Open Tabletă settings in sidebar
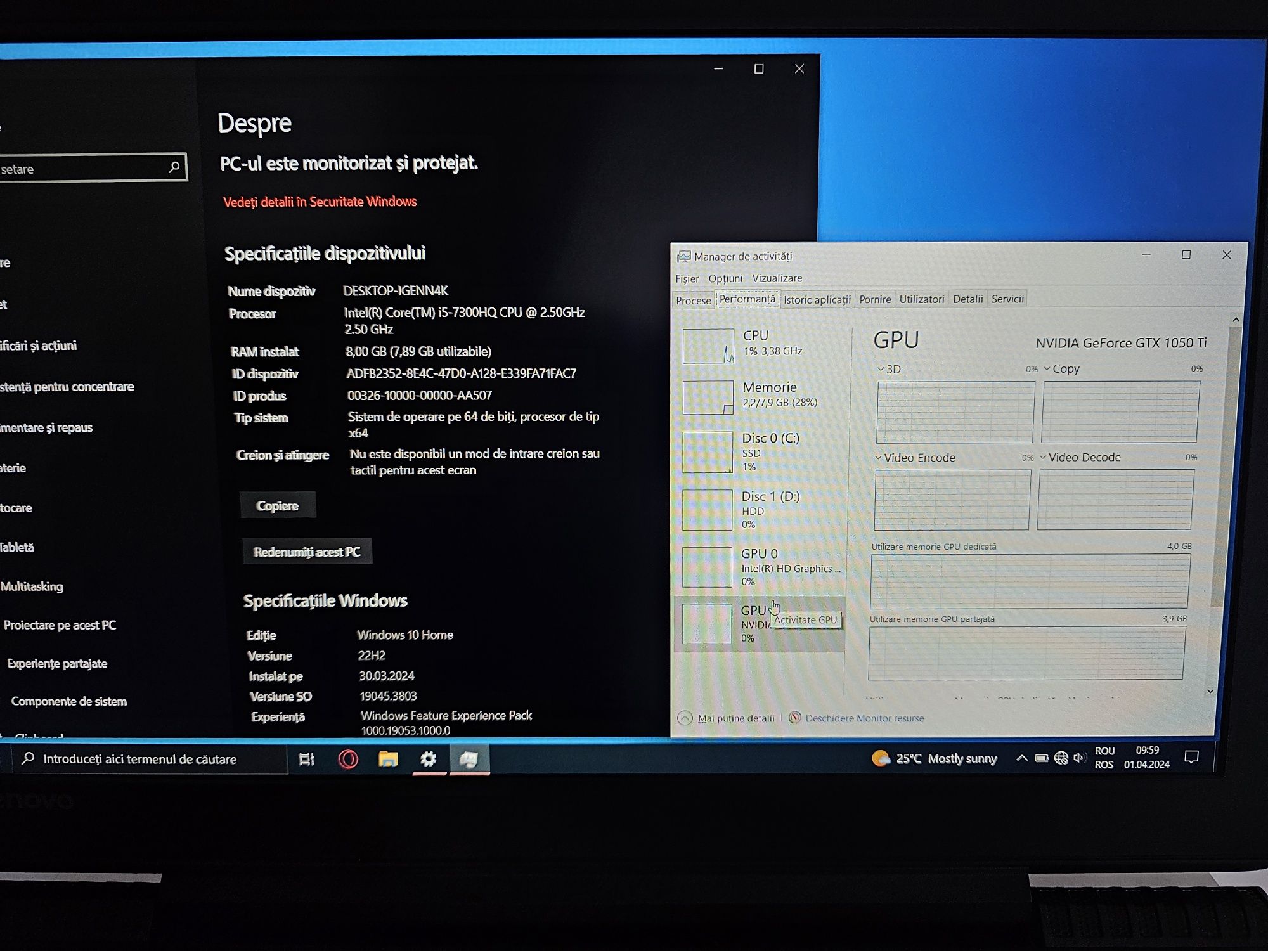1268x951 pixels. click(x=17, y=547)
